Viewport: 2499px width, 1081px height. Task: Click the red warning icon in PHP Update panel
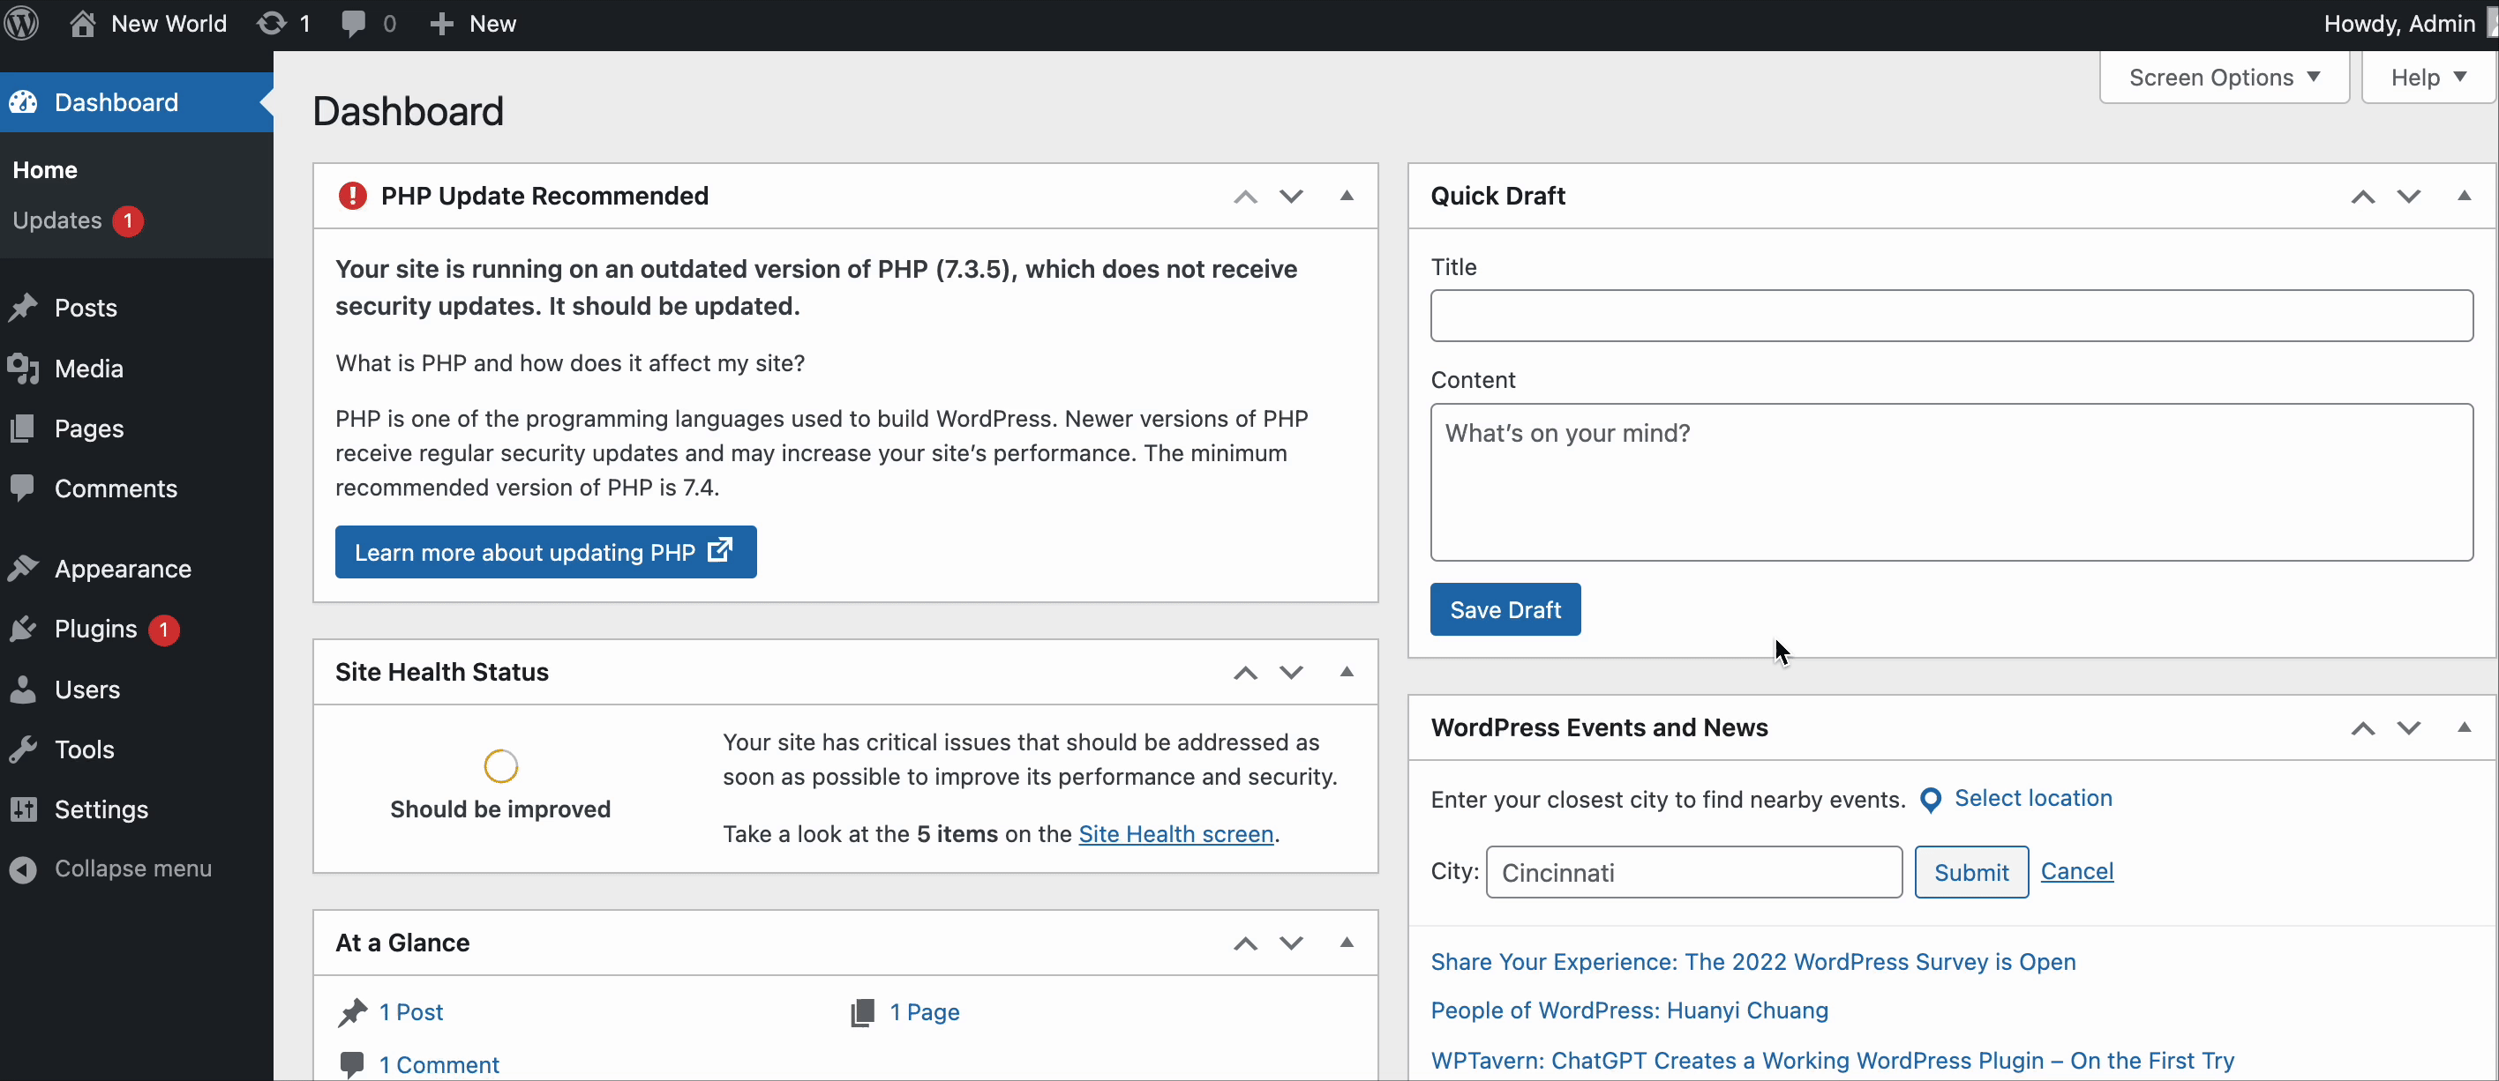[x=352, y=196]
